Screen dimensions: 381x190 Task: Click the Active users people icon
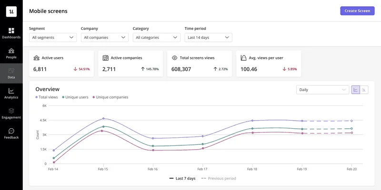click(37, 58)
